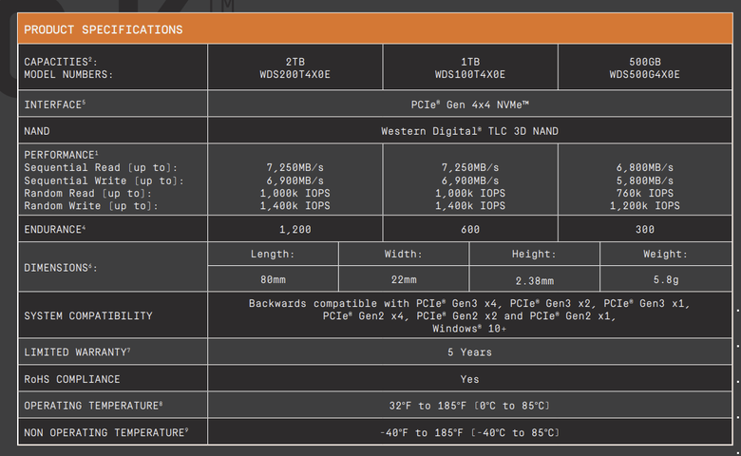The width and height of the screenshot is (741, 456).
Task: Click the 500GB WDS500G4X0E model cell
Action: (645, 67)
